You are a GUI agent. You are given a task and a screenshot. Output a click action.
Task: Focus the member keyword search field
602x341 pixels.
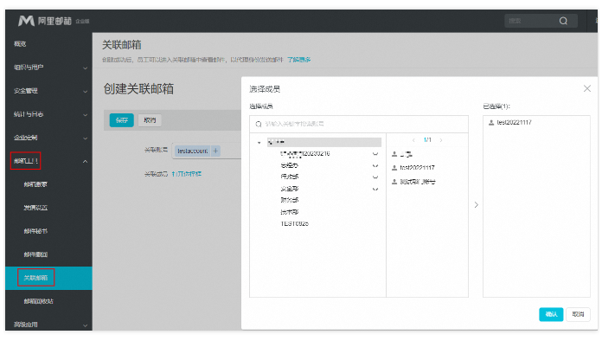[359, 124]
